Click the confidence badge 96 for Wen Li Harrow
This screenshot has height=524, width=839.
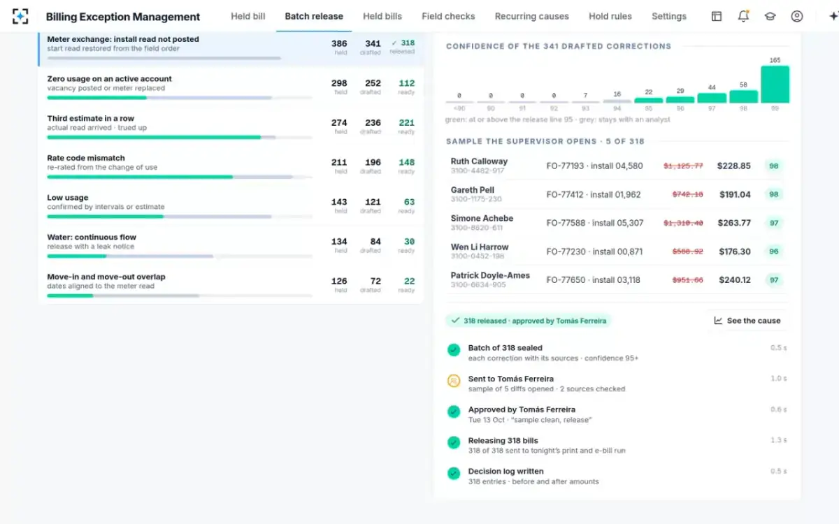tap(774, 252)
